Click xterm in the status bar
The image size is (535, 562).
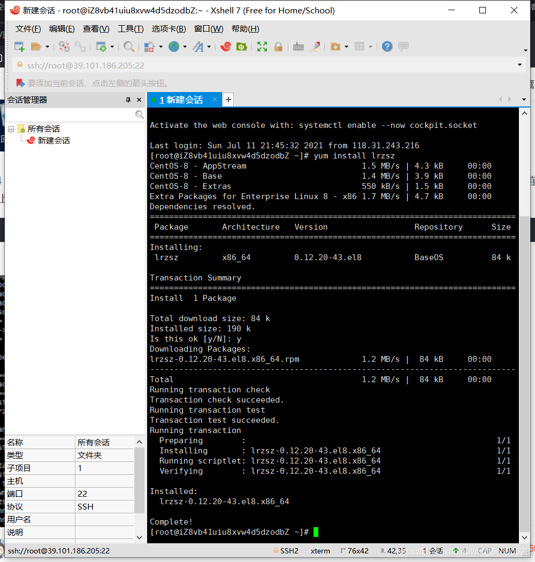coord(320,551)
